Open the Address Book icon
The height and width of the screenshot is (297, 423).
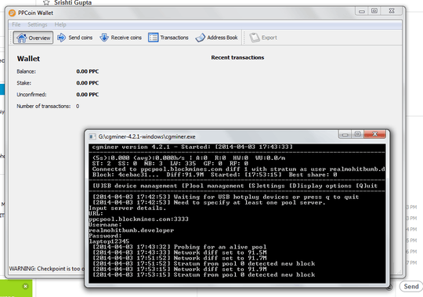click(x=201, y=38)
